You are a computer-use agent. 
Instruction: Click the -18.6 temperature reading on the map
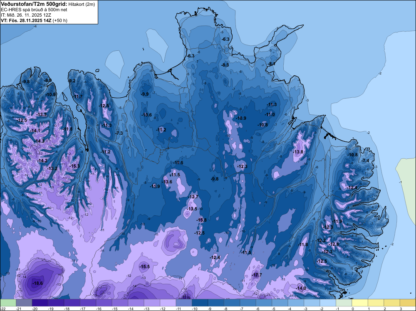click(37, 283)
